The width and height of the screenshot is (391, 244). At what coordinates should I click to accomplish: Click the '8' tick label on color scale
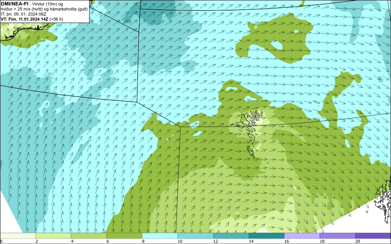[x=143, y=241]
